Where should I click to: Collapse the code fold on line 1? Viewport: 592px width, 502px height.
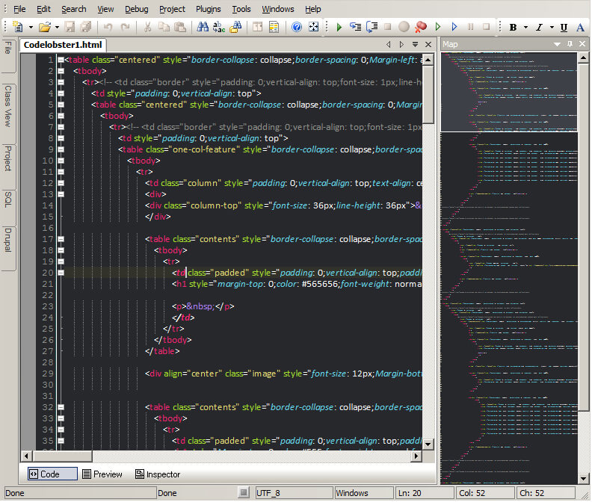tap(61, 60)
